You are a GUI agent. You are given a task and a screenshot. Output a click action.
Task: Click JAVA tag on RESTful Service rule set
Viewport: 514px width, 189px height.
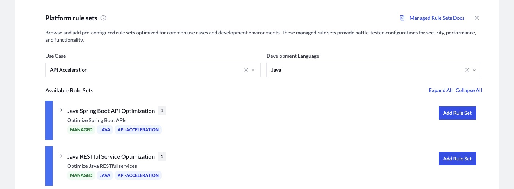pyautogui.click(x=105, y=175)
